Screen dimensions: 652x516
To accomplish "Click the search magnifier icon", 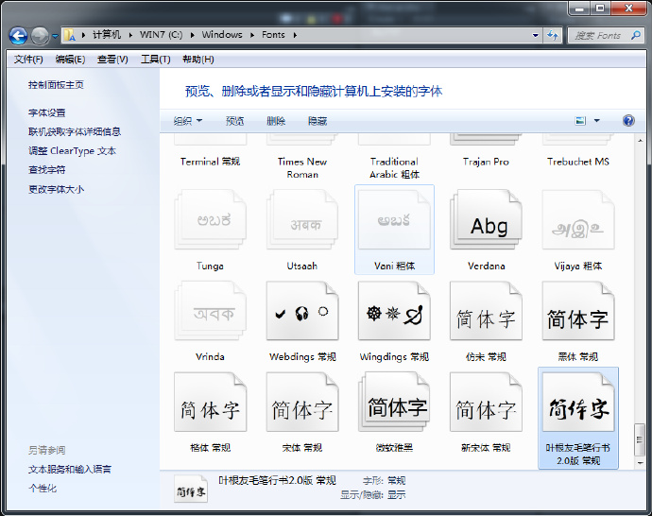I will (635, 35).
